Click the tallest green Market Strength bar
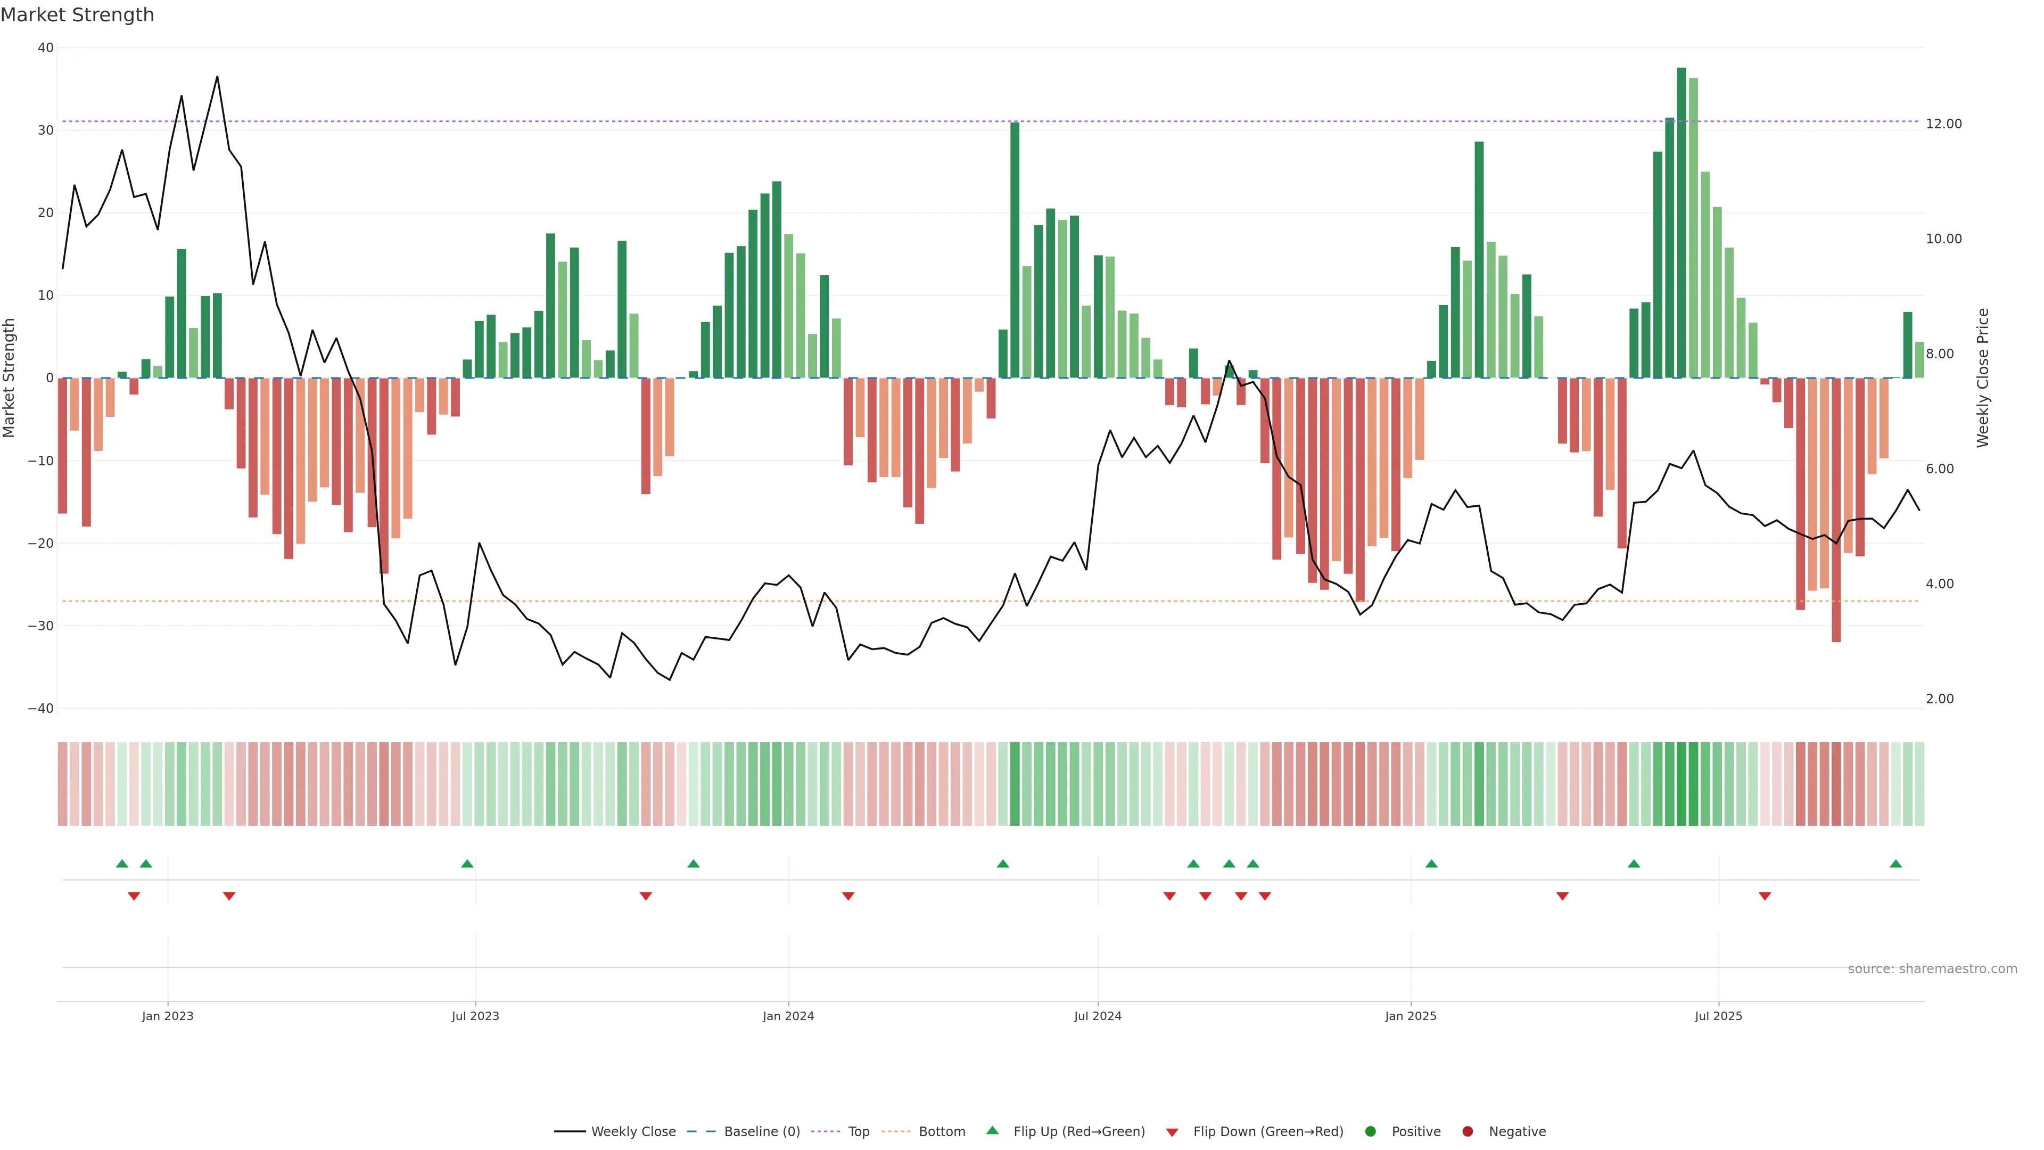Image resolution: width=2044 pixels, height=1150 pixels. point(1682,222)
